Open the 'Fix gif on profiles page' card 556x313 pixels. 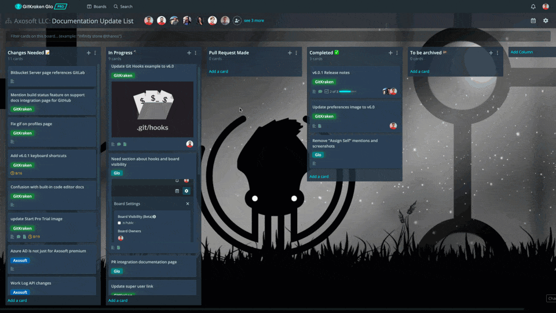[52, 132]
